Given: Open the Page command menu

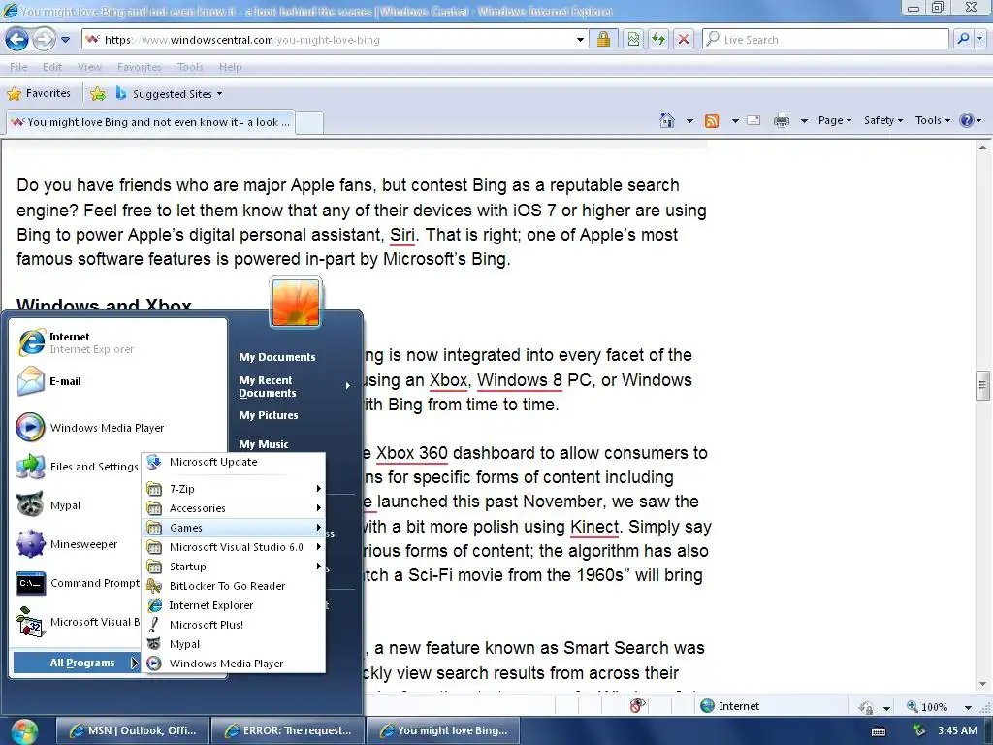Looking at the screenshot, I should coord(834,120).
